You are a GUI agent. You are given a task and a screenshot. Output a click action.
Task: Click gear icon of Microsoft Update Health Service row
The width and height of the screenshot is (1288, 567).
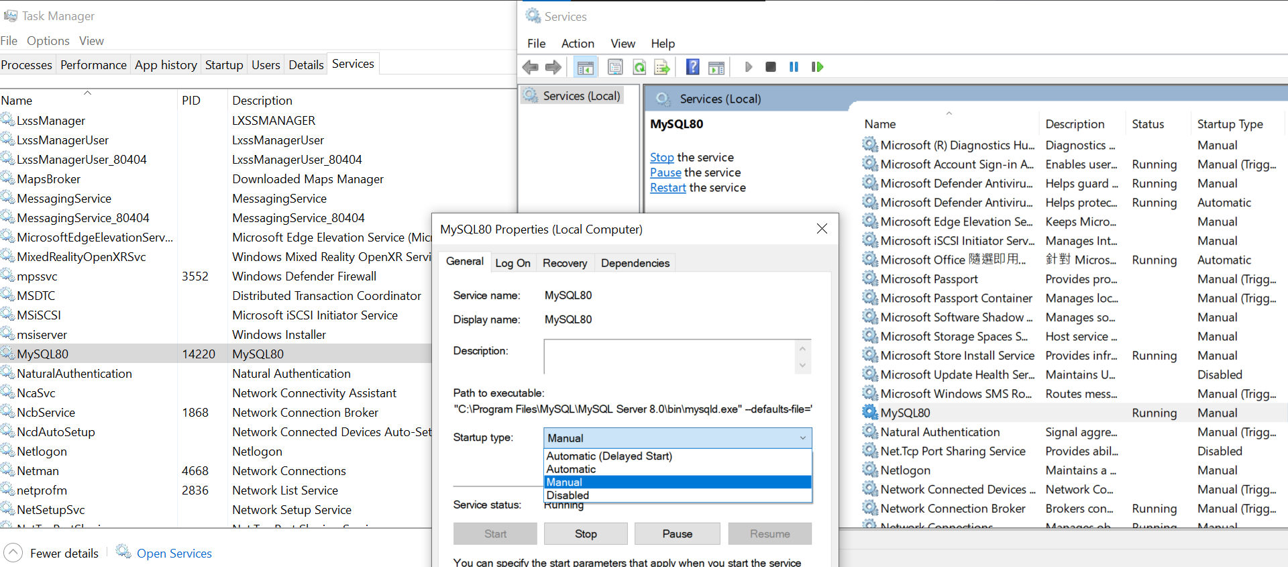pyautogui.click(x=870, y=374)
